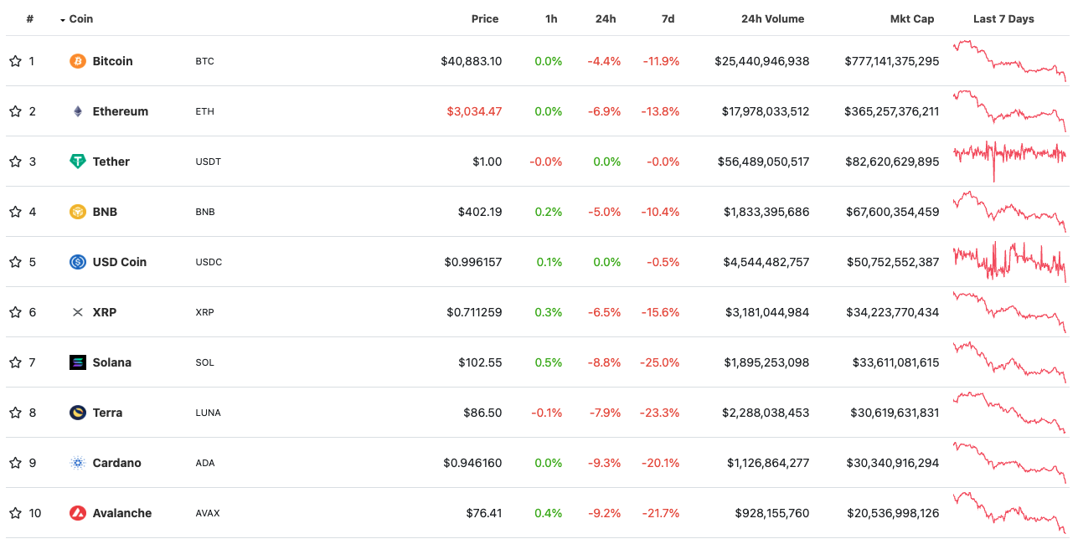Click the Cardano logo icon
Viewport: 1078px width, 539px height.
pyautogui.click(x=78, y=463)
